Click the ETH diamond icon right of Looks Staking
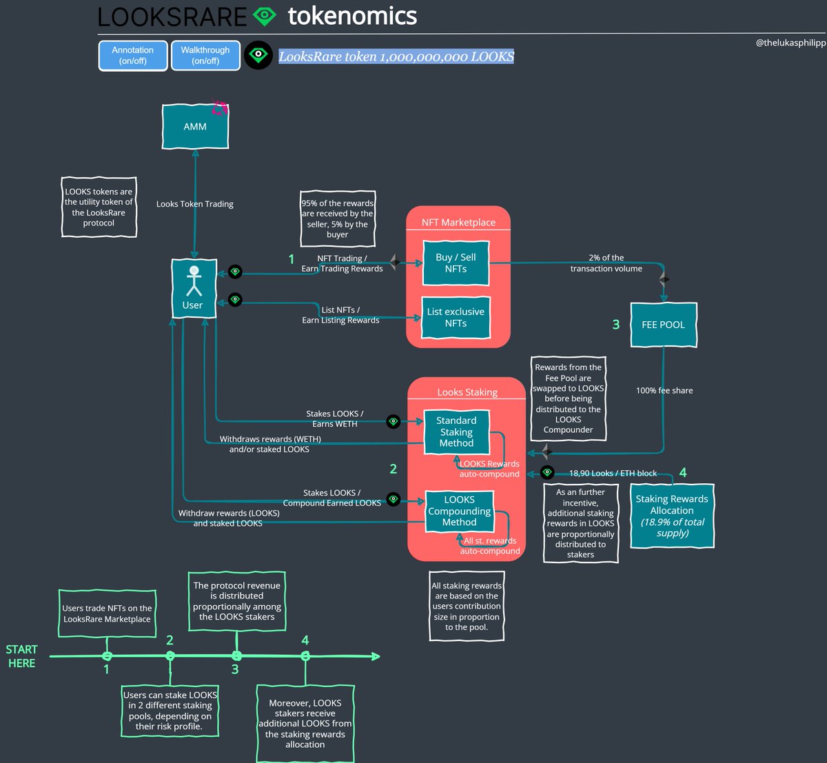The height and width of the screenshot is (763, 827). coord(546,452)
